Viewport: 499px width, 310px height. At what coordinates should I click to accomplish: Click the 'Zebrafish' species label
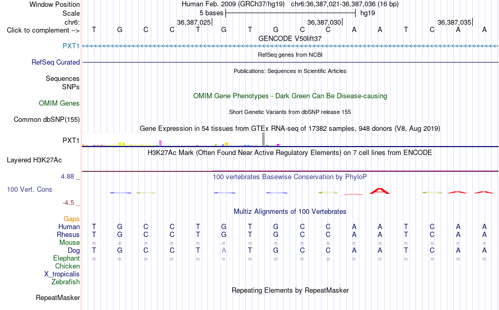(x=66, y=282)
